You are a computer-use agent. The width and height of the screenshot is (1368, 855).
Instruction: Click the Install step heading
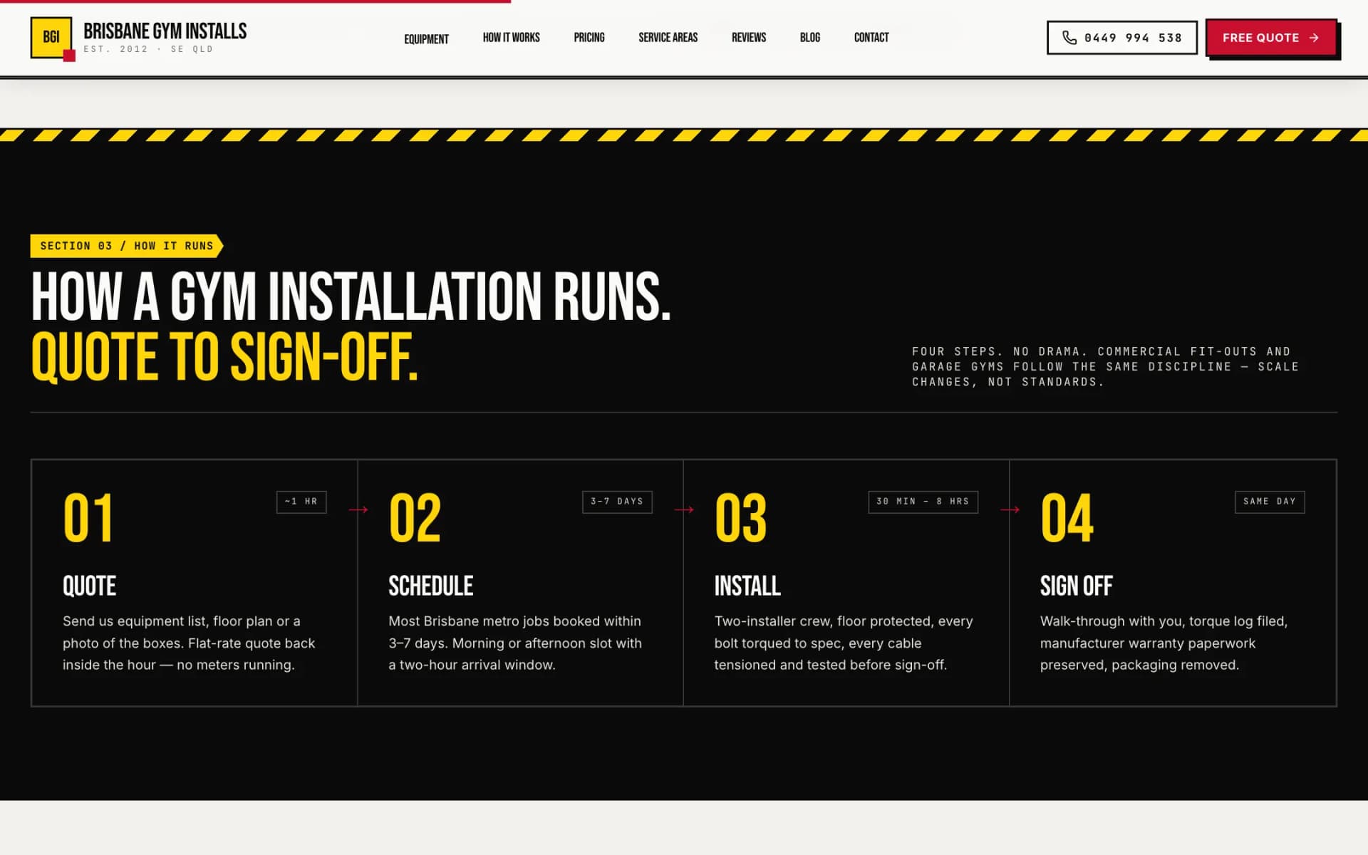[747, 586]
